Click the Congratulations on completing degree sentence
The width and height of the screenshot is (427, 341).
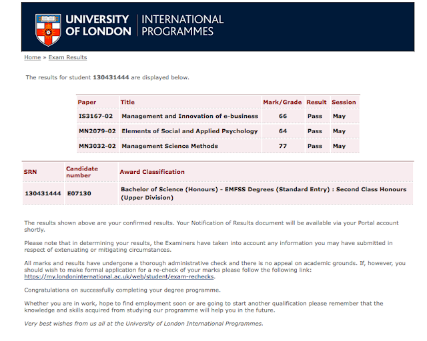[x=122, y=290]
